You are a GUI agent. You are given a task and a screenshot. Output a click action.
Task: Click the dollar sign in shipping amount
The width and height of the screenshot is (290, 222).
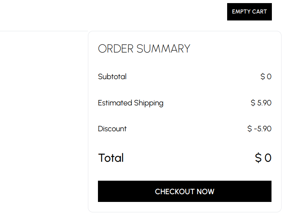[253, 103]
